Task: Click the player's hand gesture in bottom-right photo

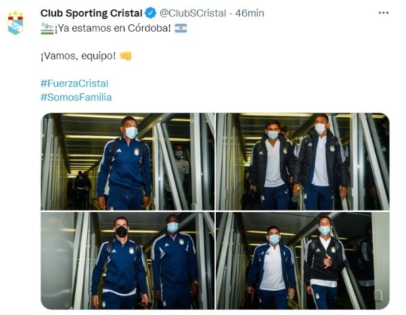Action: coord(328,261)
